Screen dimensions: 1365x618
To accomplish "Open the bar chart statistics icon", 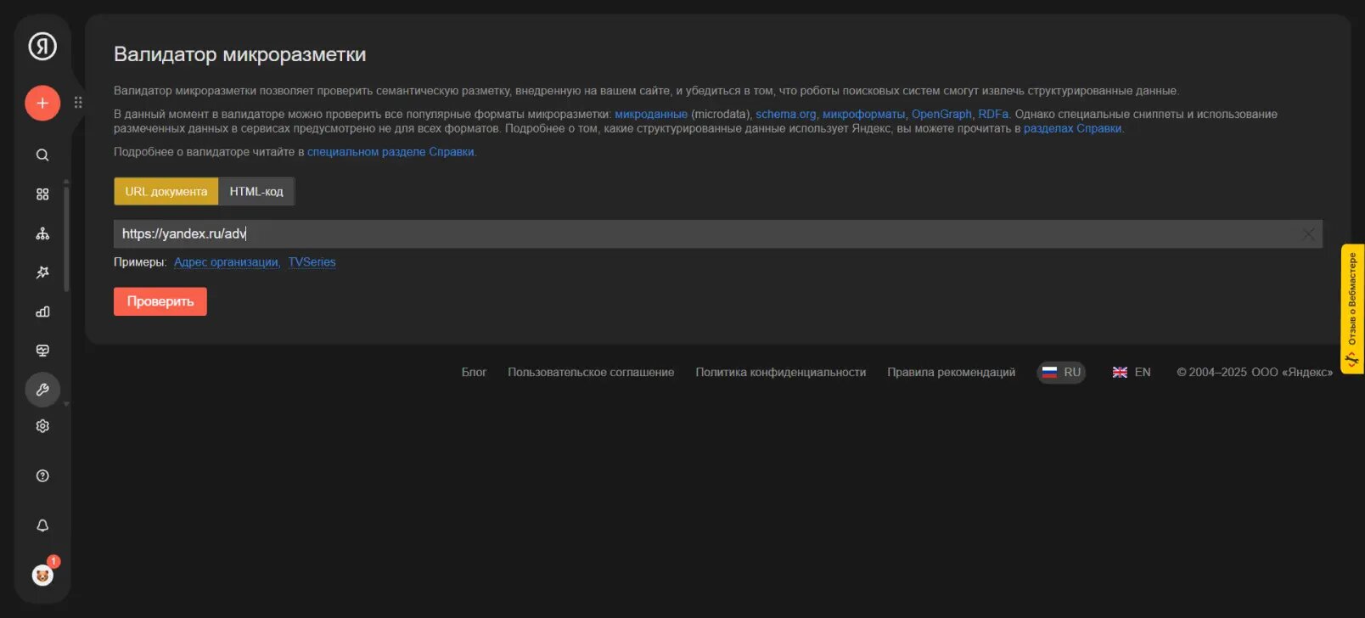I will point(42,312).
